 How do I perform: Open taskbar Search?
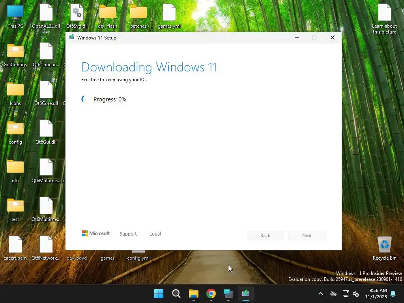176,294
